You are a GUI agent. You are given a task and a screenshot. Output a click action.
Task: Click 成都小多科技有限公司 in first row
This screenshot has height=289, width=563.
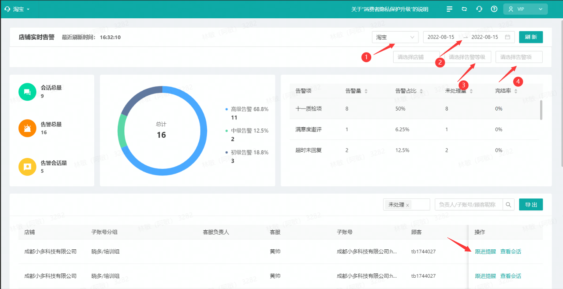(x=50, y=252)
